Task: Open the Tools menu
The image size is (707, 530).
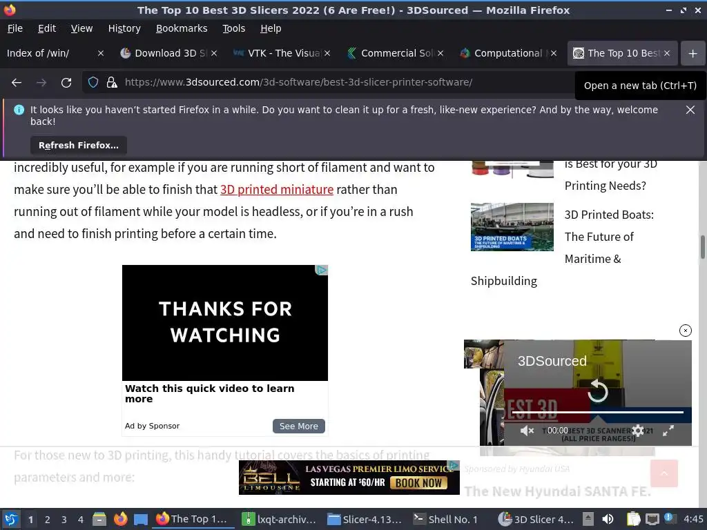Action: [233, 28]
